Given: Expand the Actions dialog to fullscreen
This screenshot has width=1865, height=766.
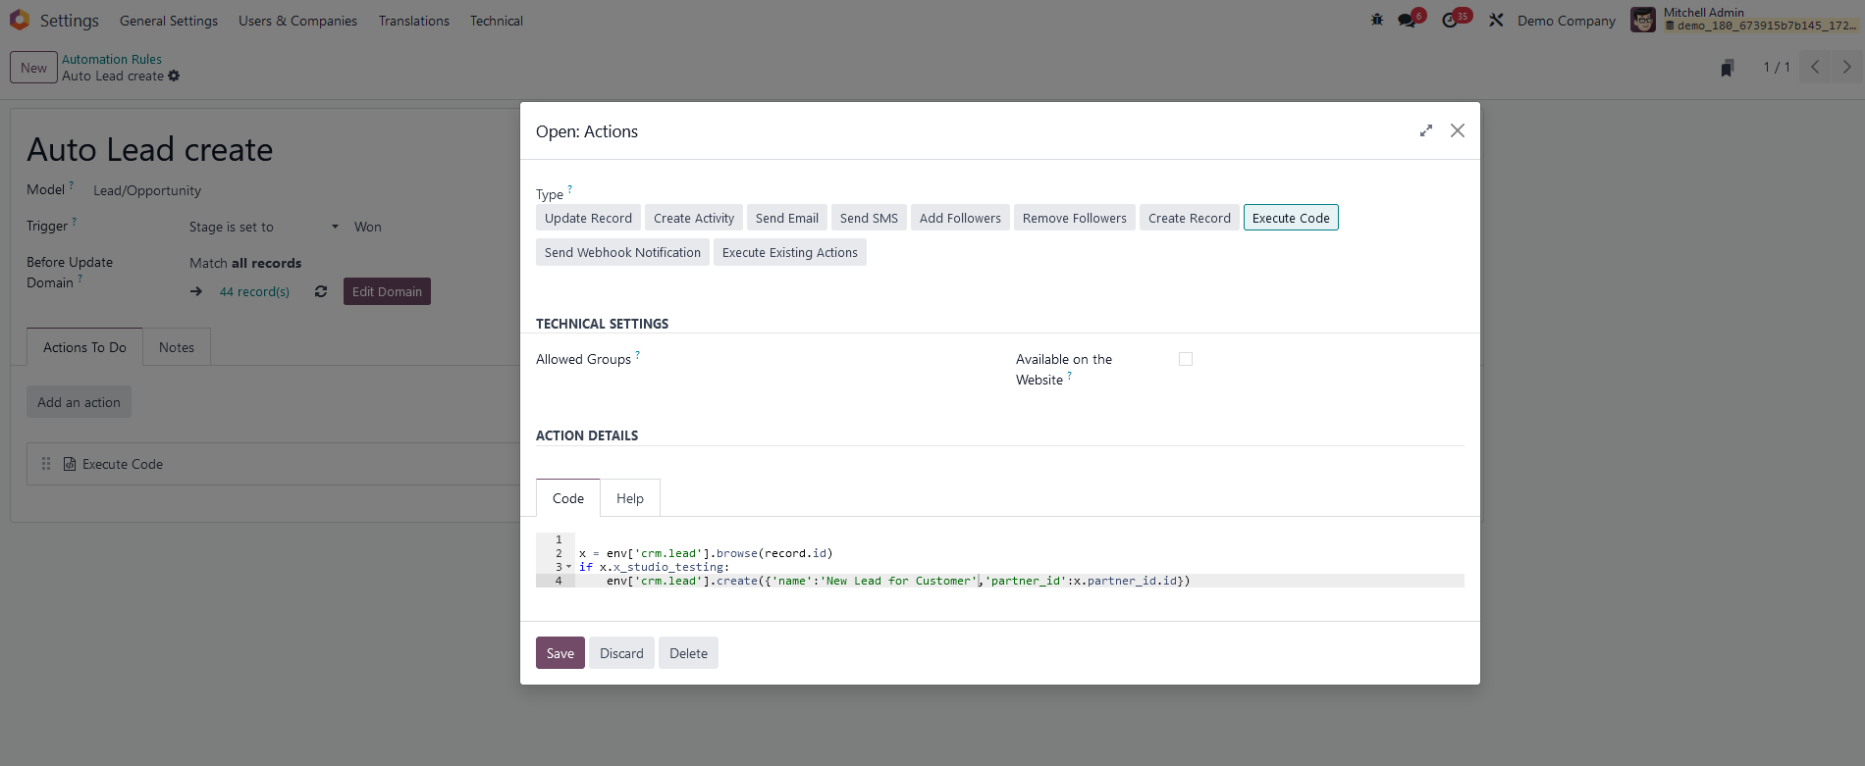Looking at the screenshot, I should 1426,130.
